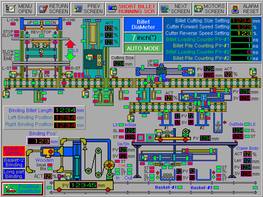Go to SHORT BILLET RUNNING SCR

pos(131,9)
